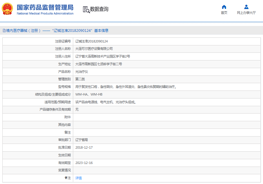Screen dimensions: 263x184
Task: Click the national emblem logo
Action: click(7, 9)
